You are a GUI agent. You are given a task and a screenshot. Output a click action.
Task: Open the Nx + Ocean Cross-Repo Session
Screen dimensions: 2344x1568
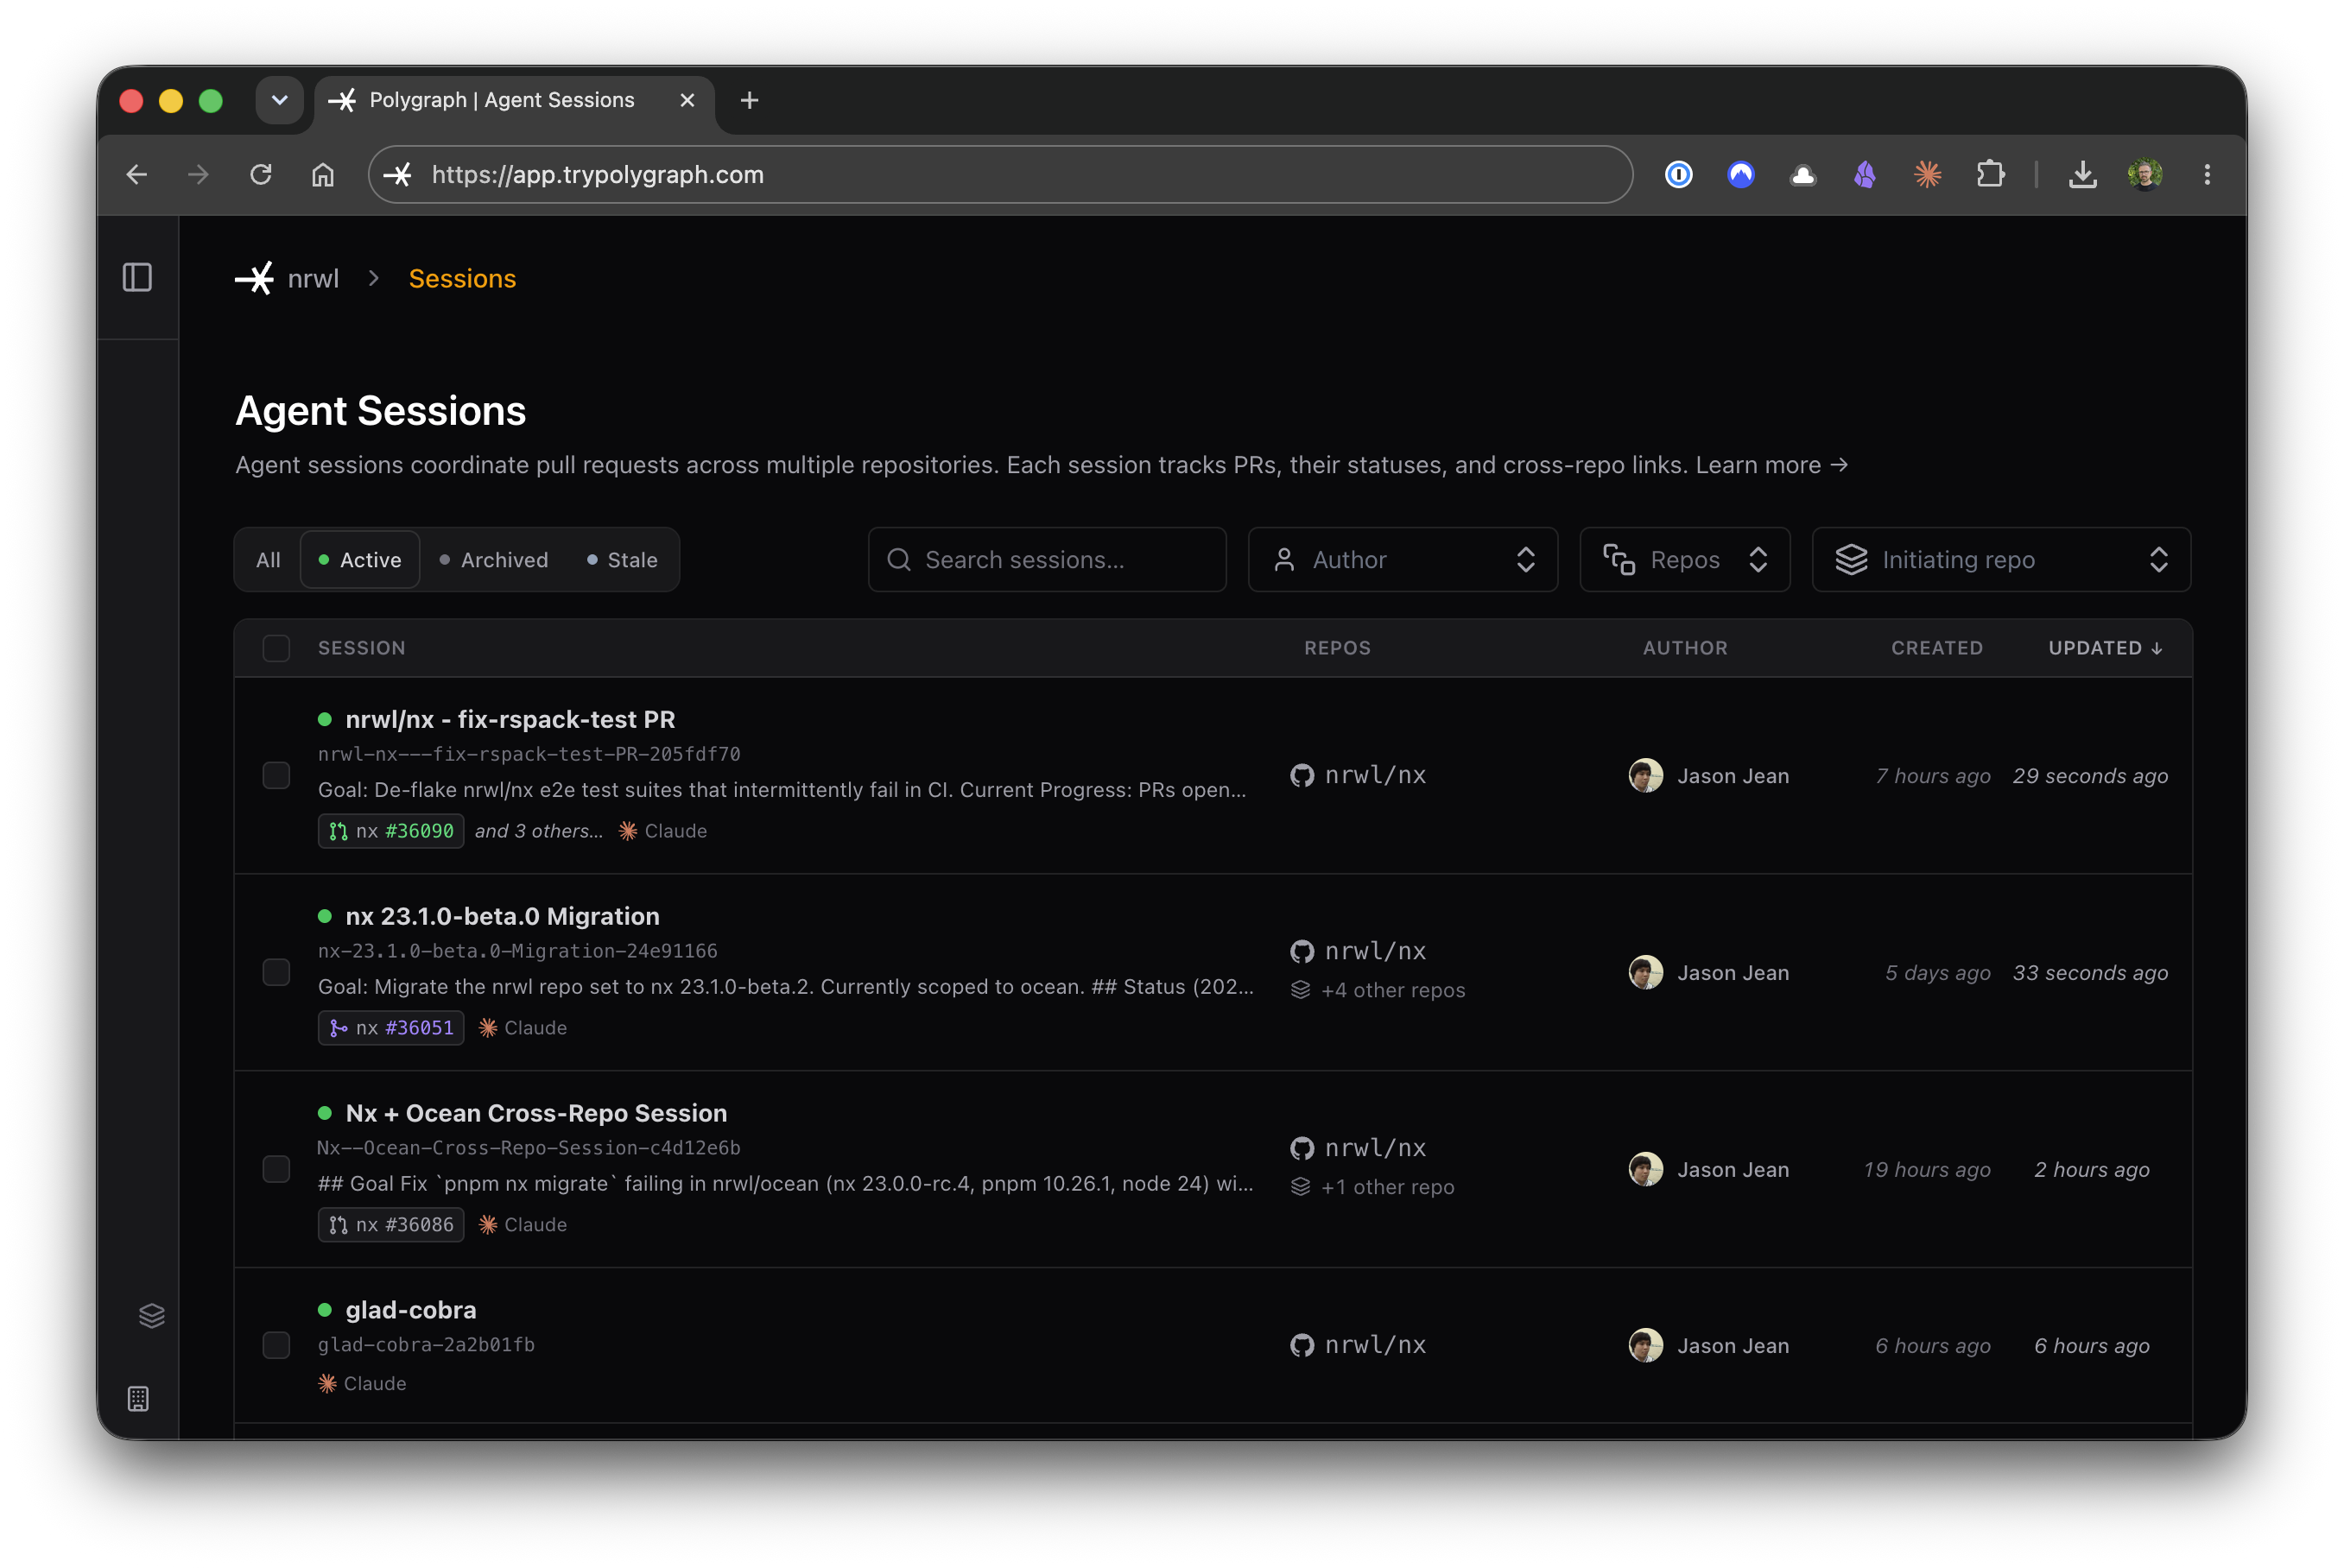coord(536,1113)
